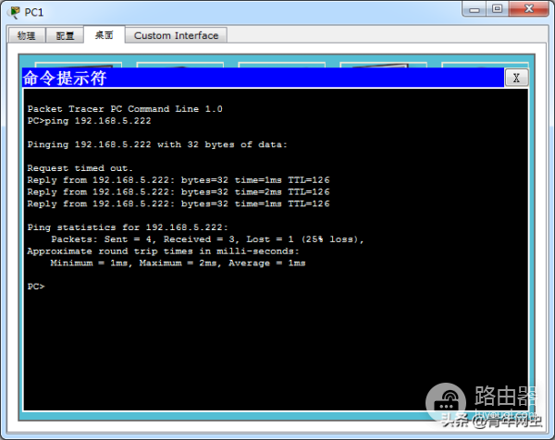The height and width of the screenshot is (440, 555).
Task: Click the 'Request timed out.' output line
Action: click(80, 167)
